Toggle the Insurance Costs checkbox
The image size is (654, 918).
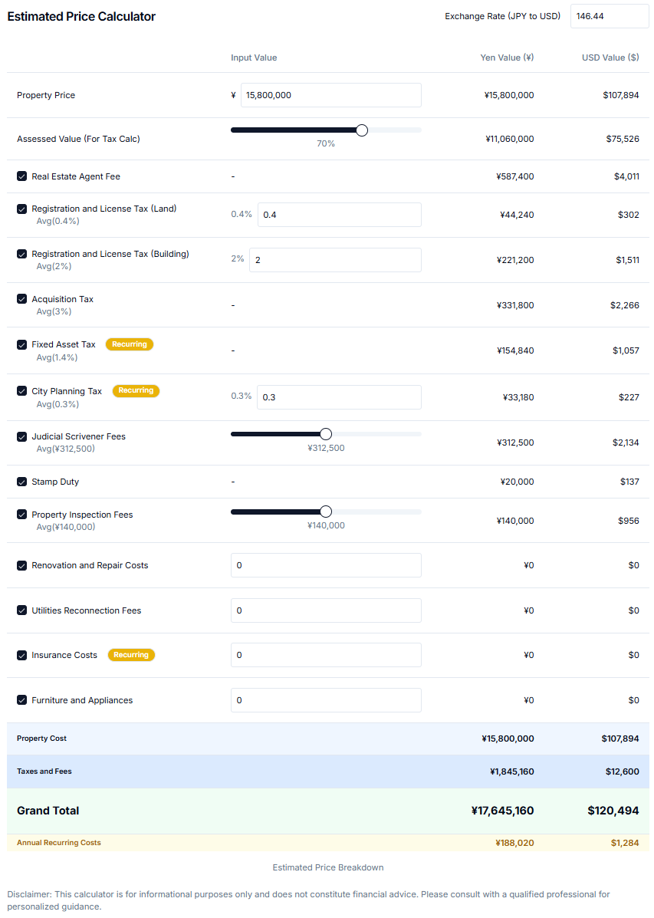click(x=21, y=655)
